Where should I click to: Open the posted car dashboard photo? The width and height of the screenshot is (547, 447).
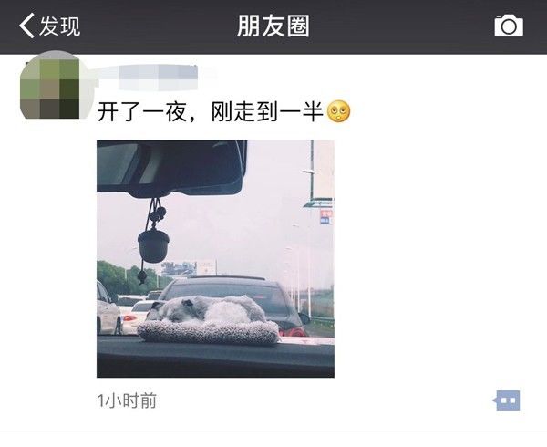[x=215, y=258]
